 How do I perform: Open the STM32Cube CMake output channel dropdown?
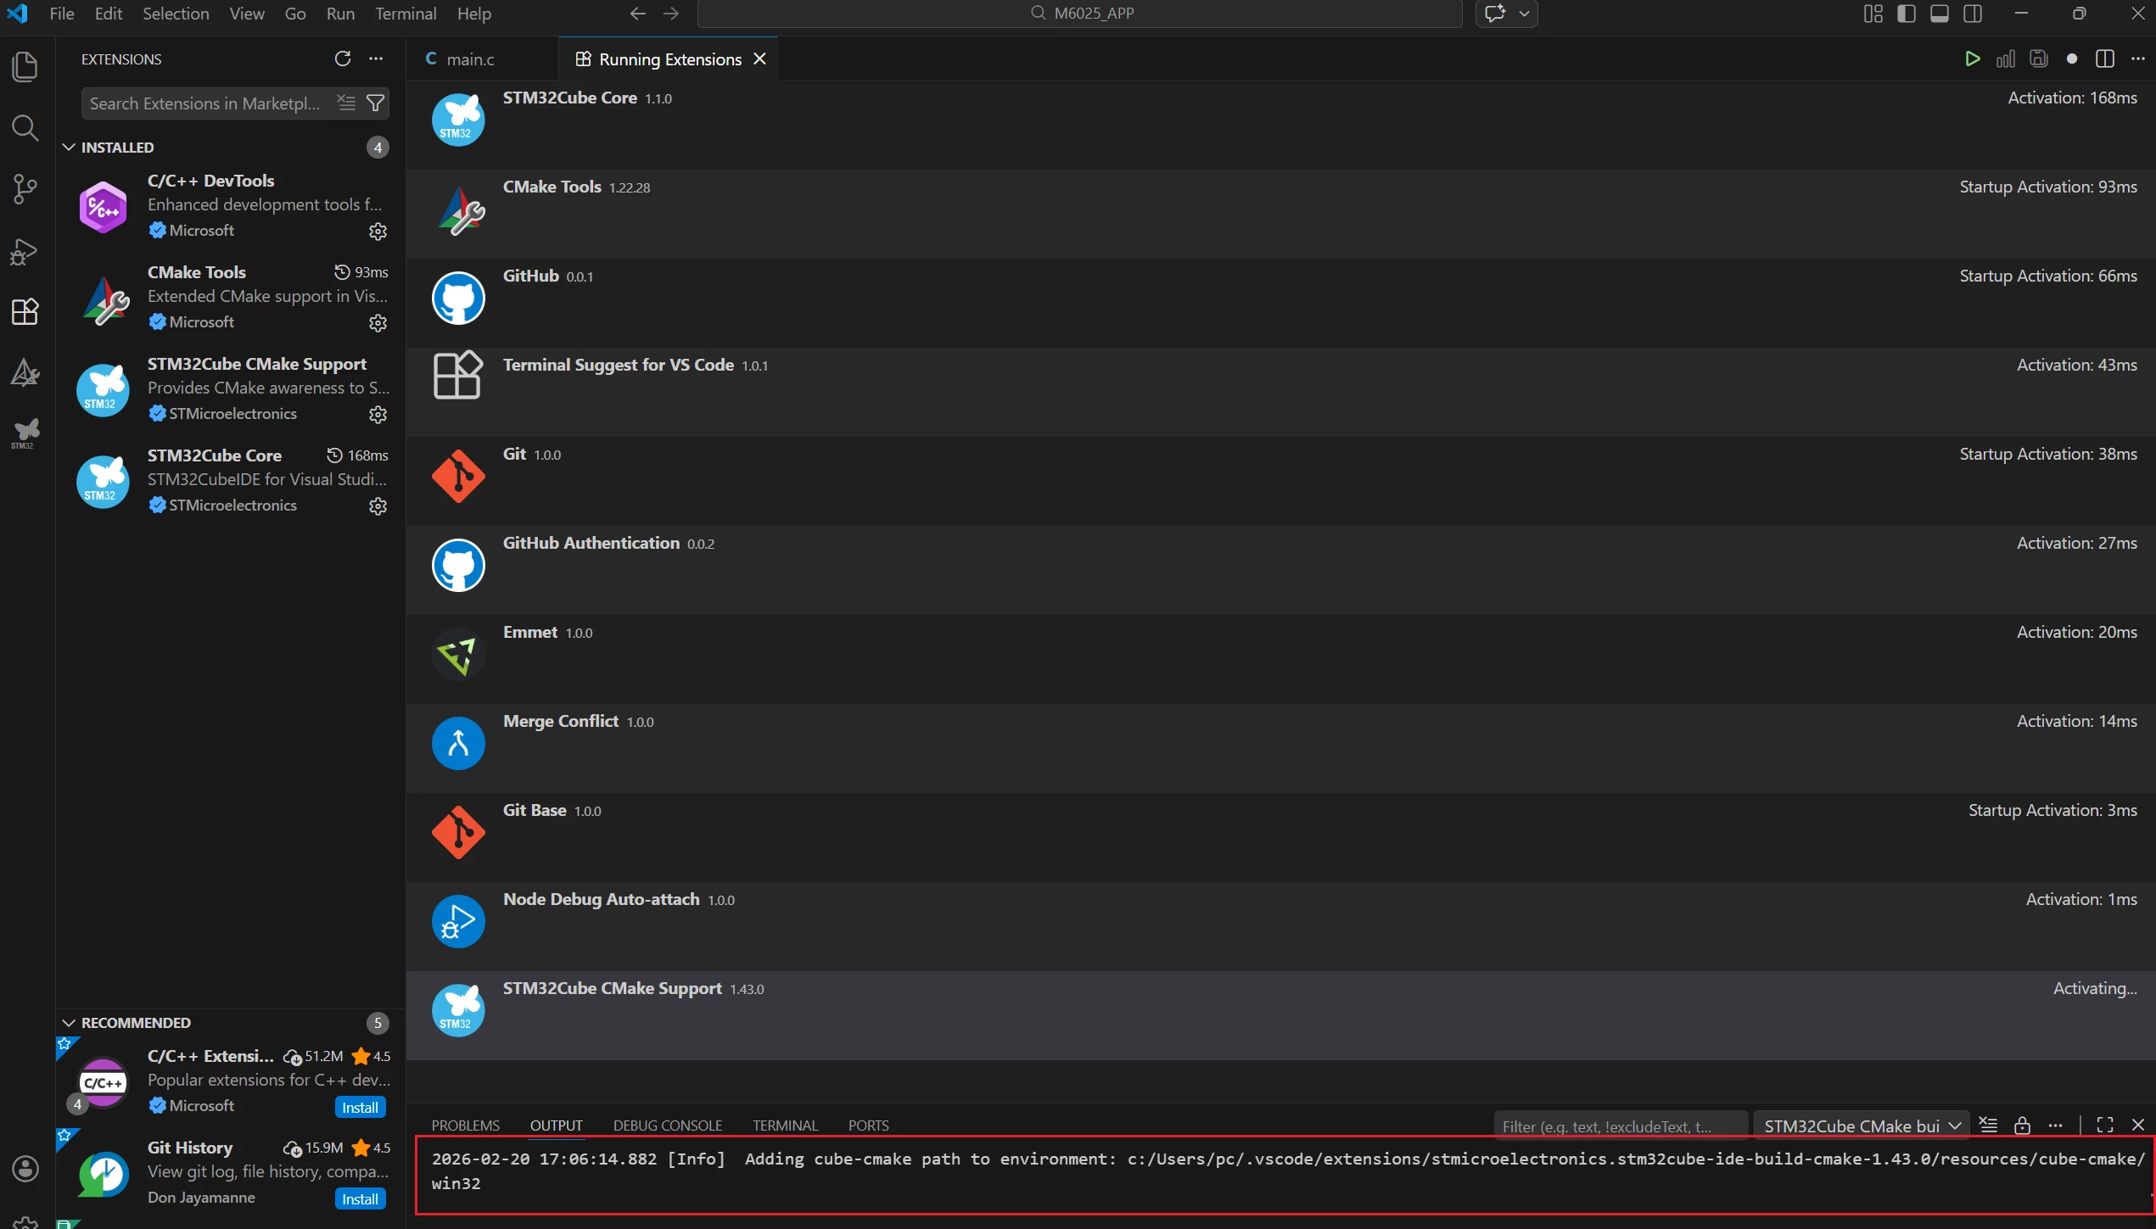[x=1862, y=1126]
